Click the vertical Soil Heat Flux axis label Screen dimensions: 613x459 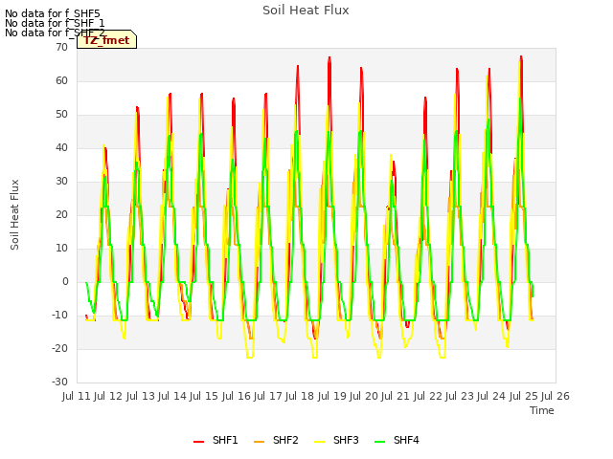14,214
